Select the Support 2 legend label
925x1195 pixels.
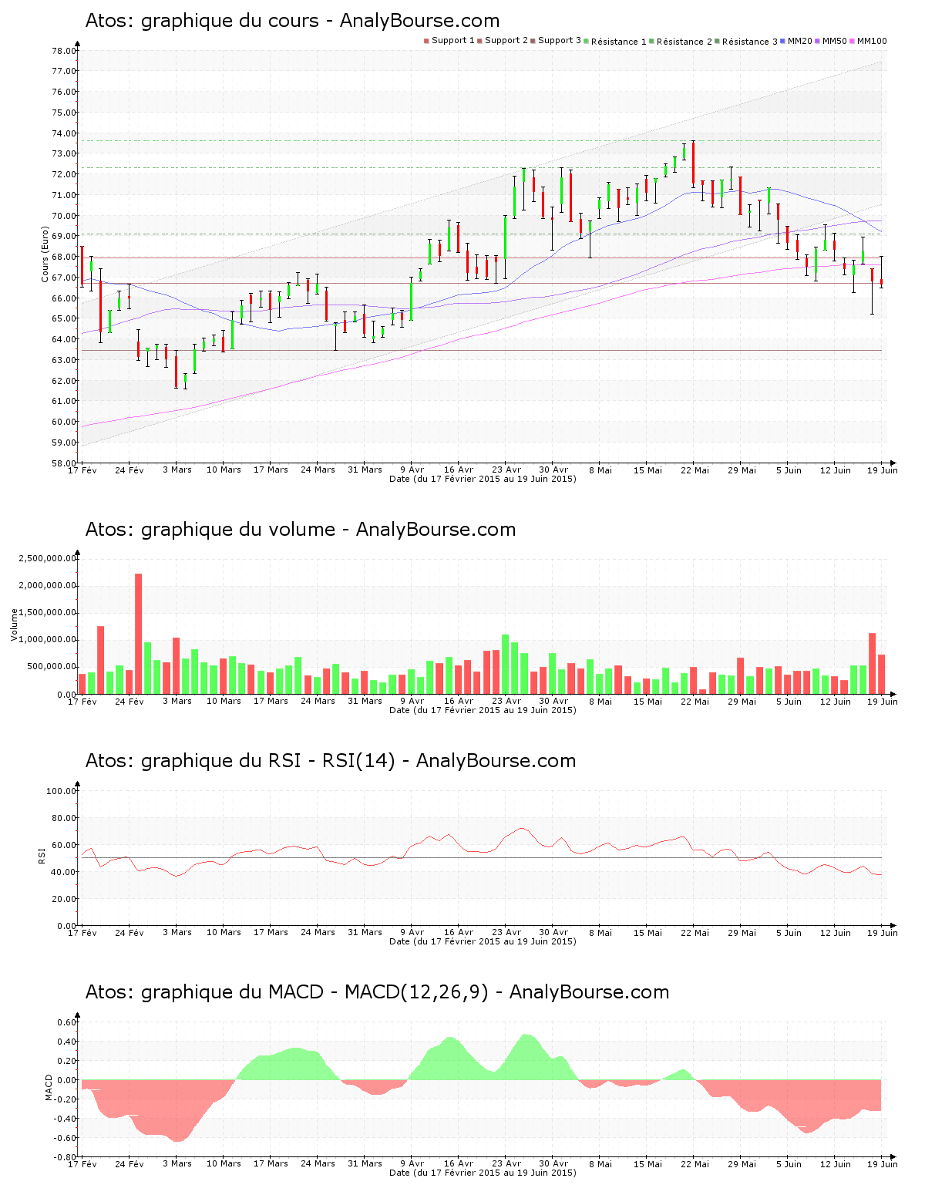pyautogui.click(x=506, y=41)
